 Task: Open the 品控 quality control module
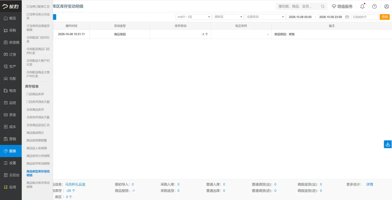(x=11, y=103)
